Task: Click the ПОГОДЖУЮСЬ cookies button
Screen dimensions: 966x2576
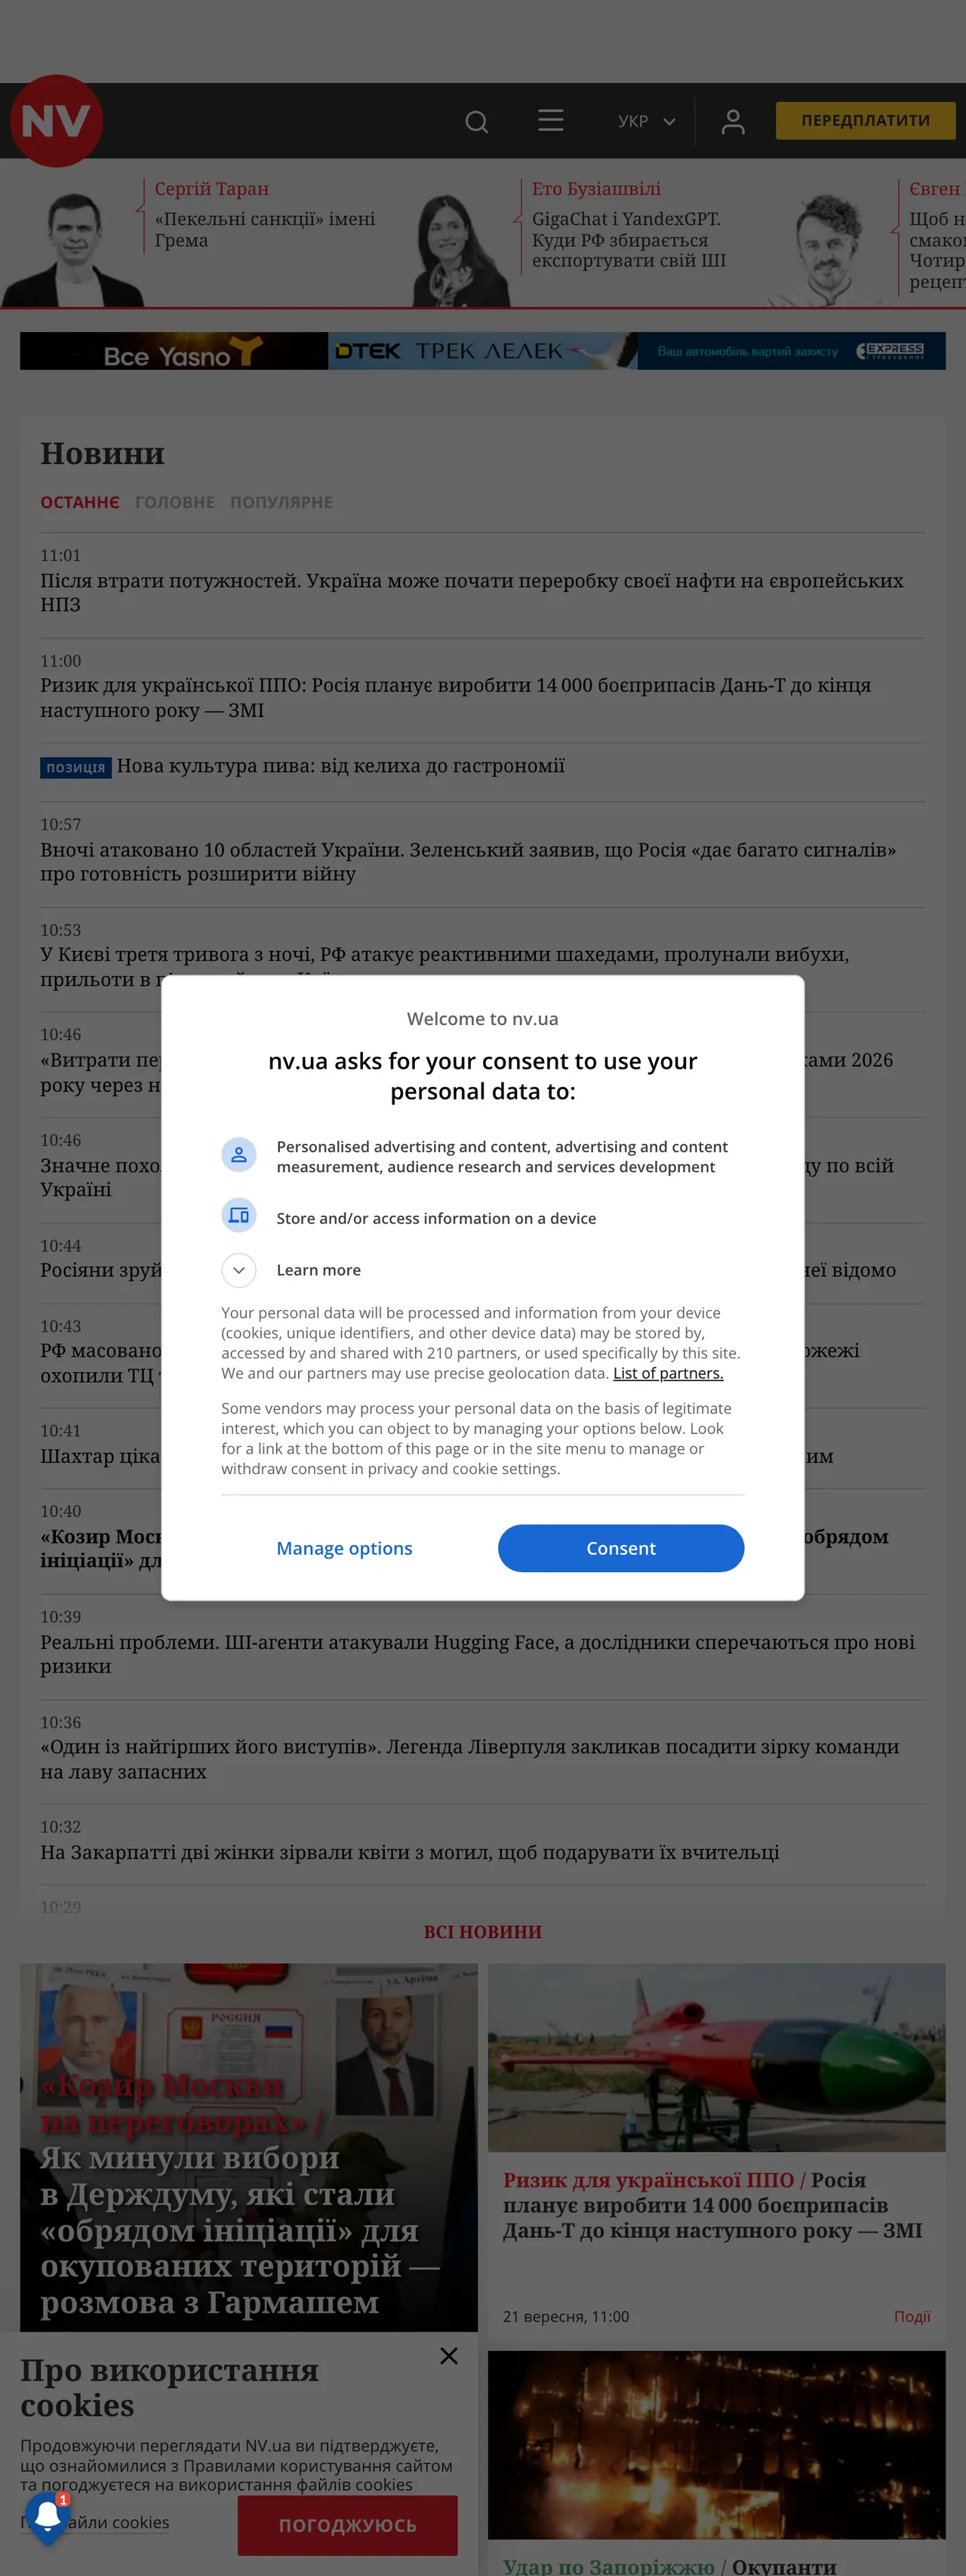Action: point(347,2525)
